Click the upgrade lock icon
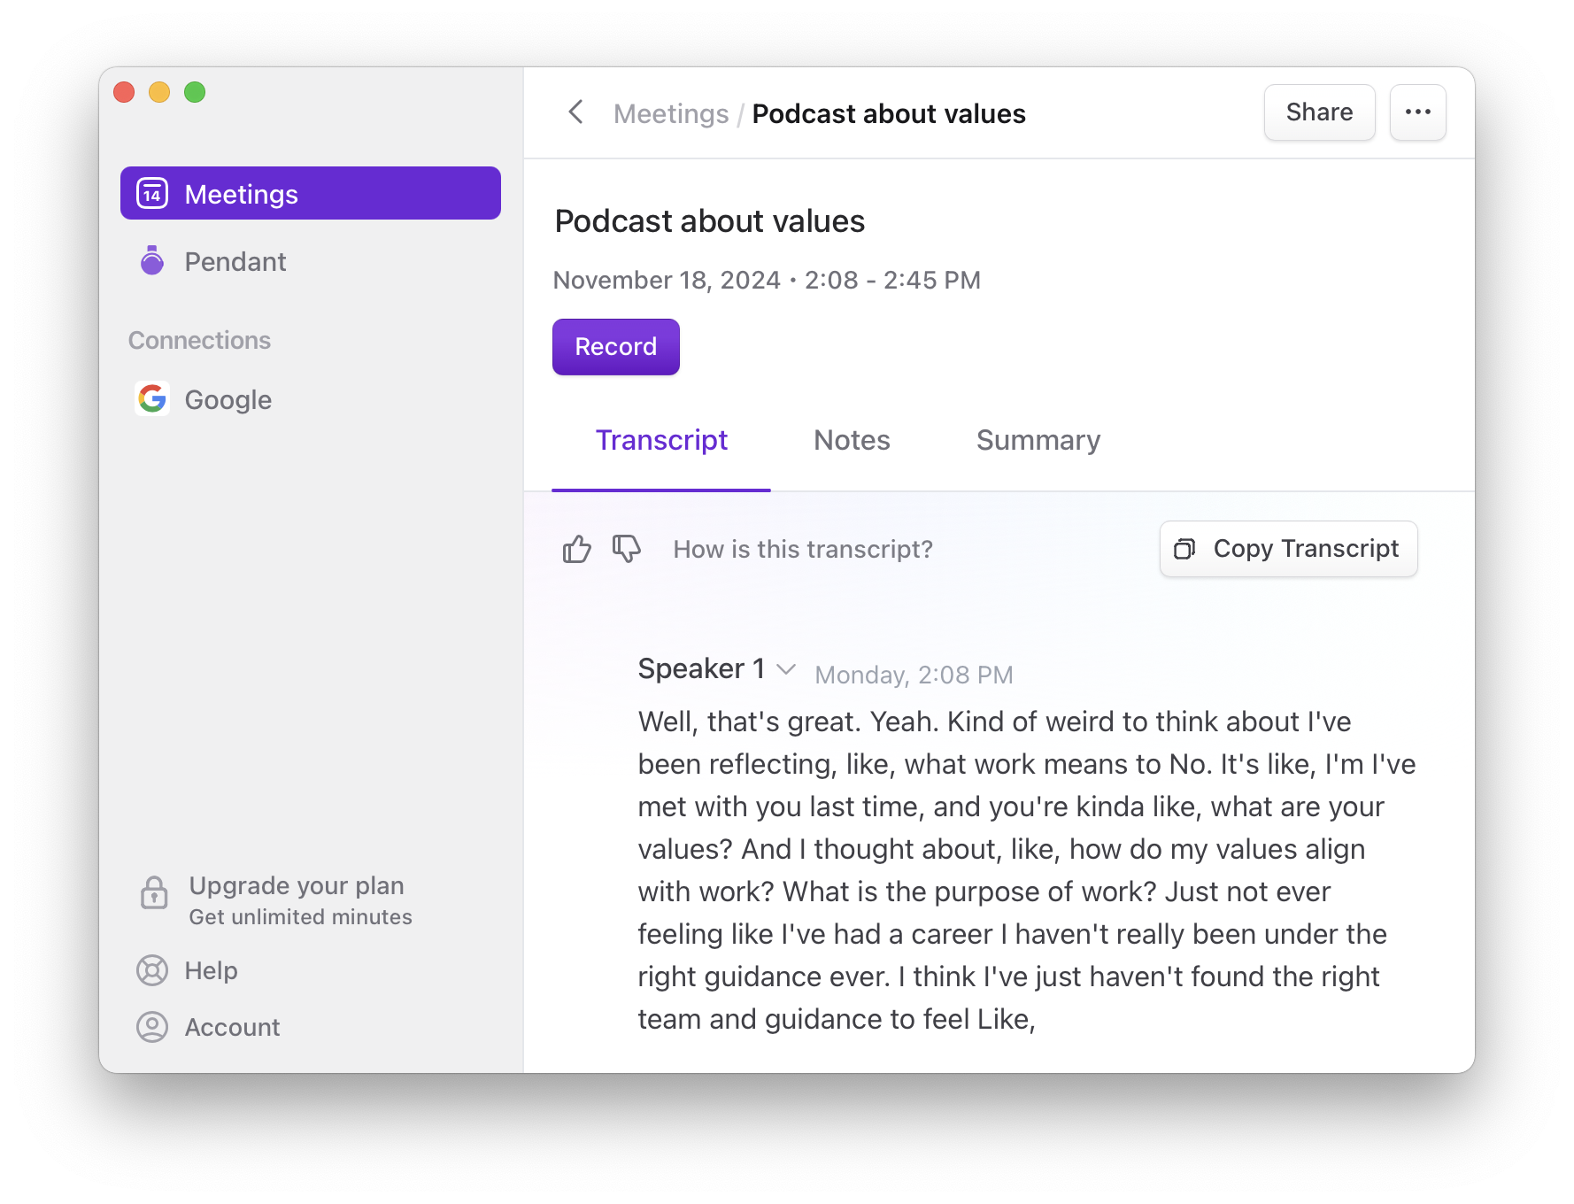1574x1204 pixels. pyautogui.click(x=153, y=894)
